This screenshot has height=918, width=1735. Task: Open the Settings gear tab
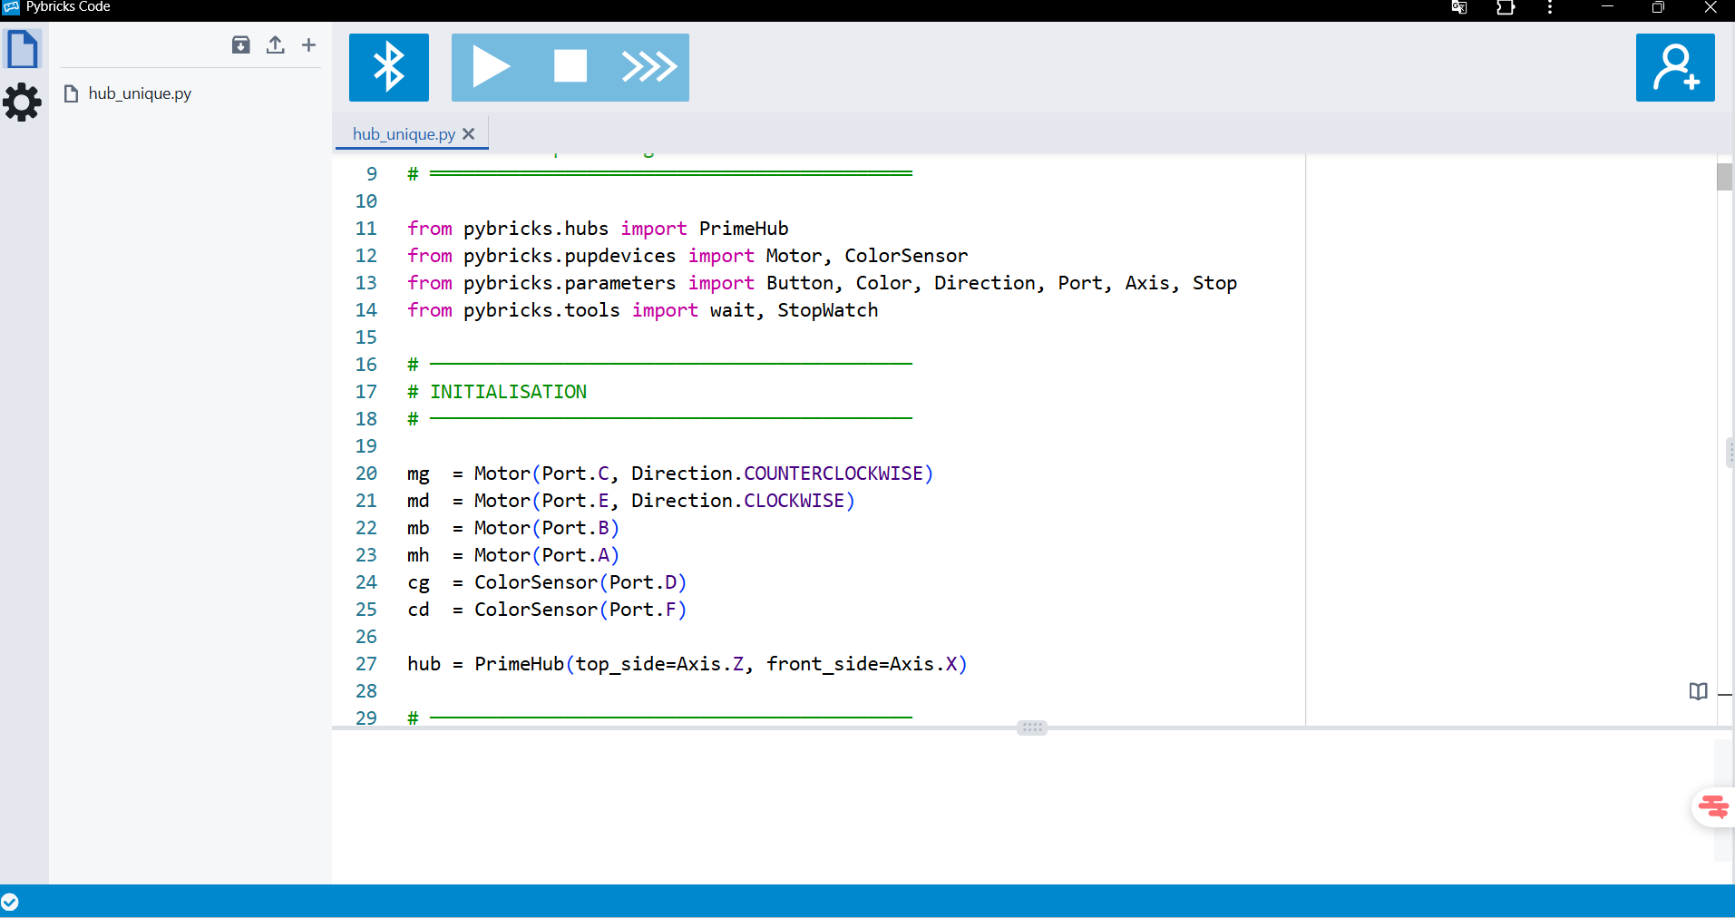tap(23, 102)
